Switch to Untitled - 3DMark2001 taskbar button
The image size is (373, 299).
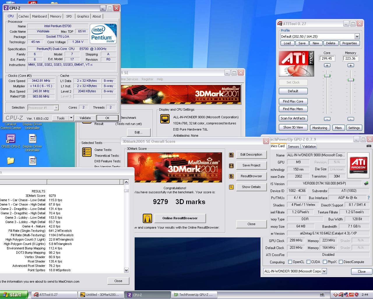click(x=101, y=295)
